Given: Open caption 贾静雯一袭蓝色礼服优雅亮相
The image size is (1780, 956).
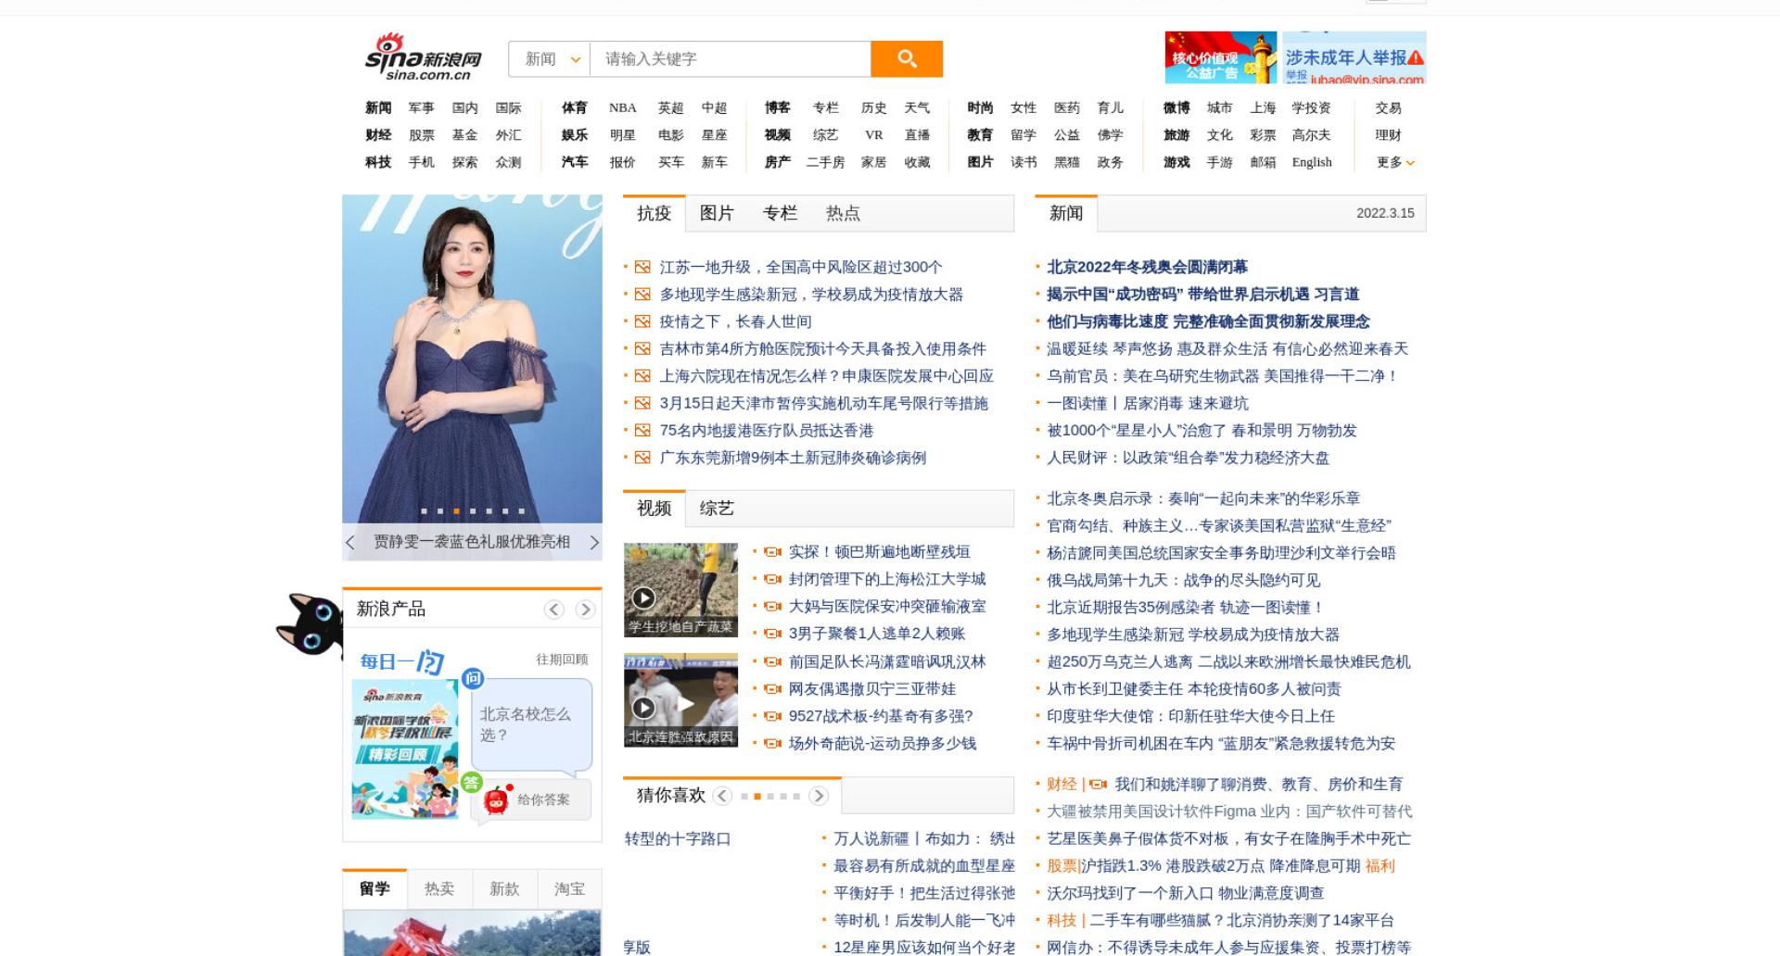Looking at the screenshot, I should pyautogui.click(x=472, y=543).
